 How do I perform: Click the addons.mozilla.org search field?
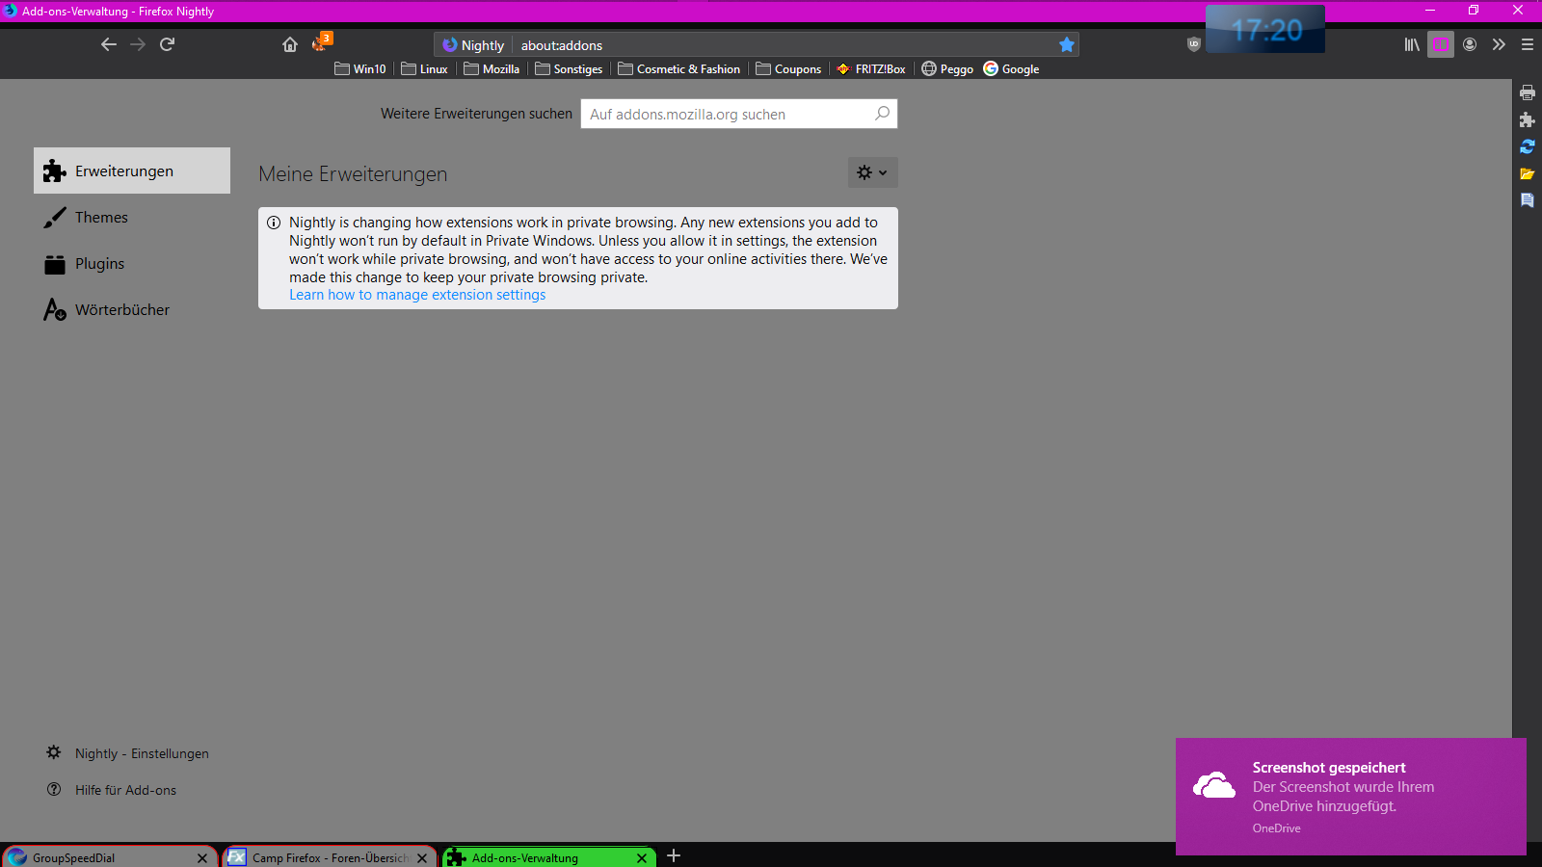tap(739, 114)
